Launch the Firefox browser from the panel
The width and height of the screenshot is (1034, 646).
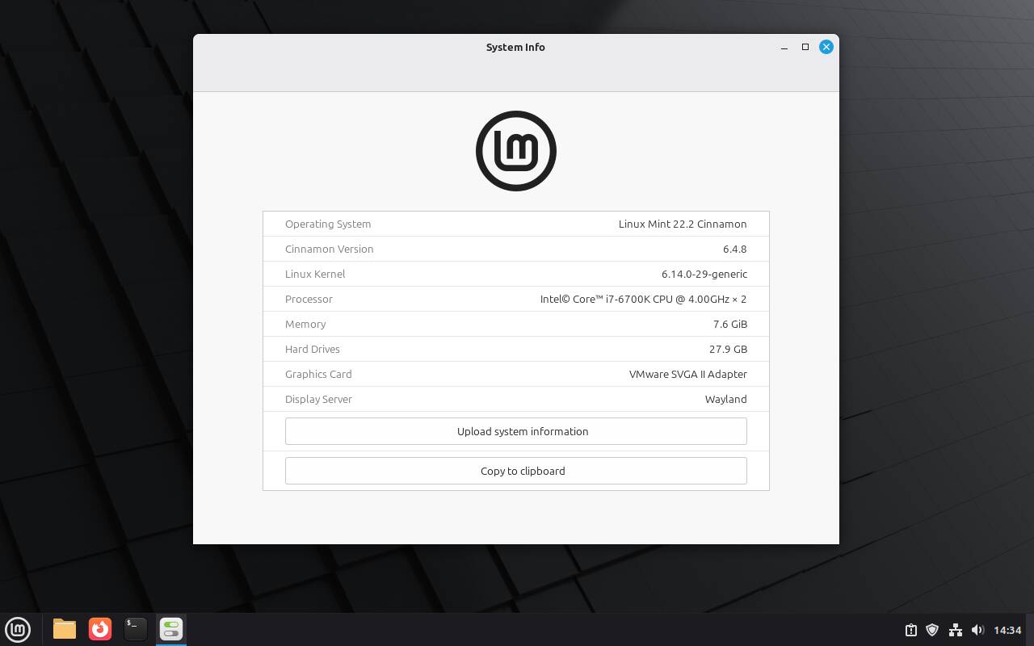click(100, 629)
